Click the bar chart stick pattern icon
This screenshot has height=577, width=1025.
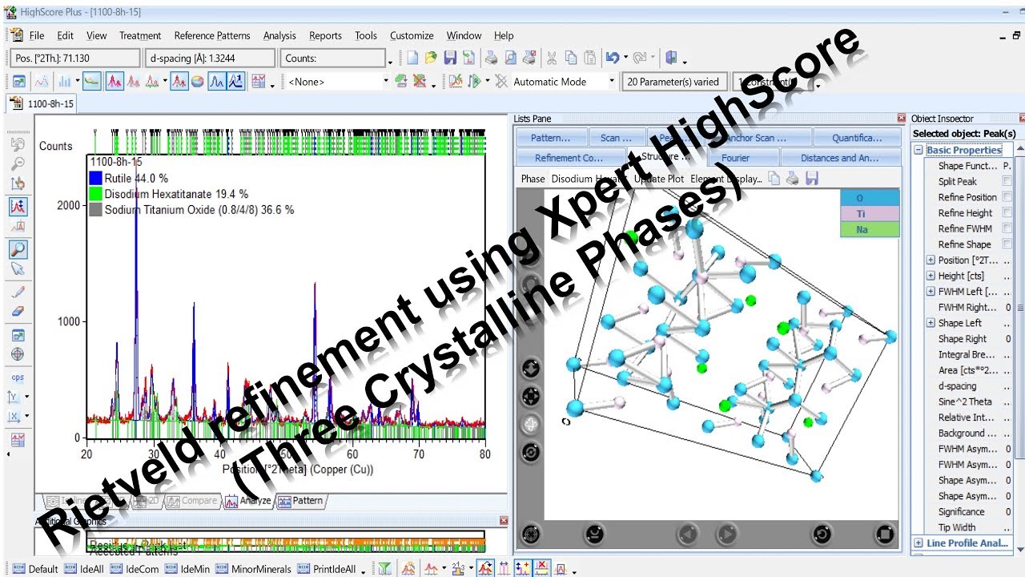pos(63,81)
